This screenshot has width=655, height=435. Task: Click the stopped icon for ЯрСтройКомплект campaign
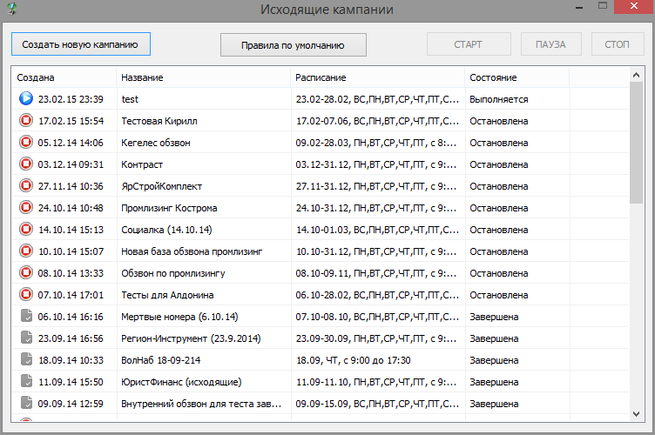(x=26, y=185)
